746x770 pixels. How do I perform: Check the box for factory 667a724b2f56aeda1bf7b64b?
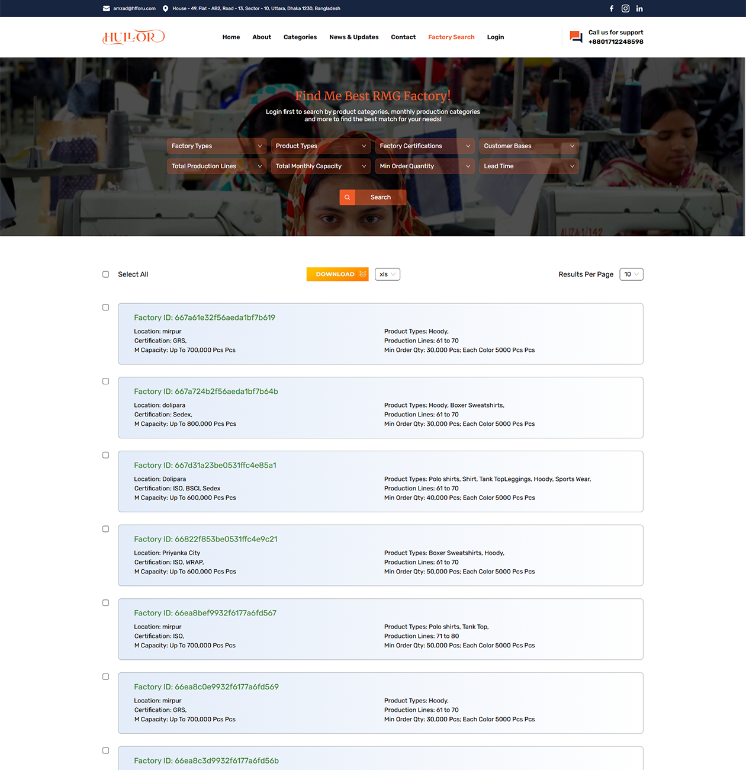(x=106, y=381)
